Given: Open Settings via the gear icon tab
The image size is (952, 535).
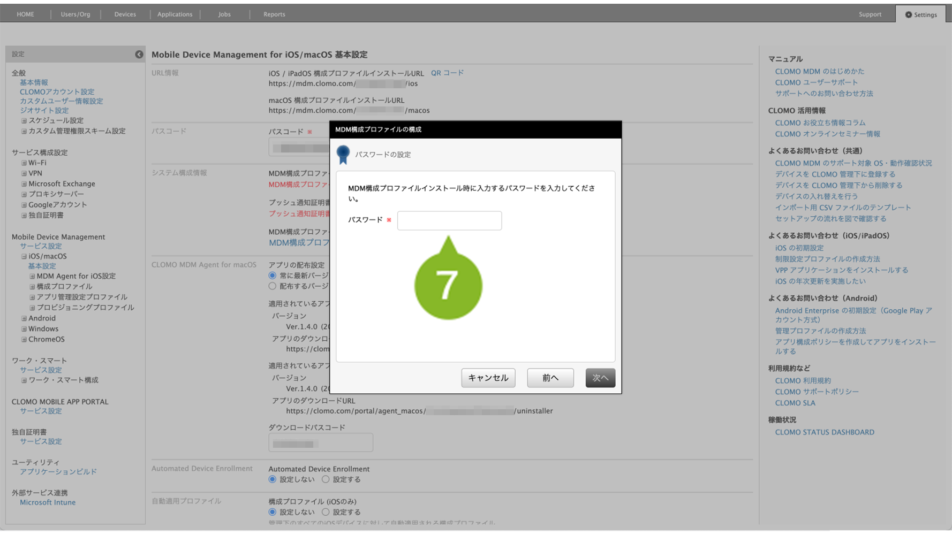Looking at the screenshot, I should [x=921, y=14].
